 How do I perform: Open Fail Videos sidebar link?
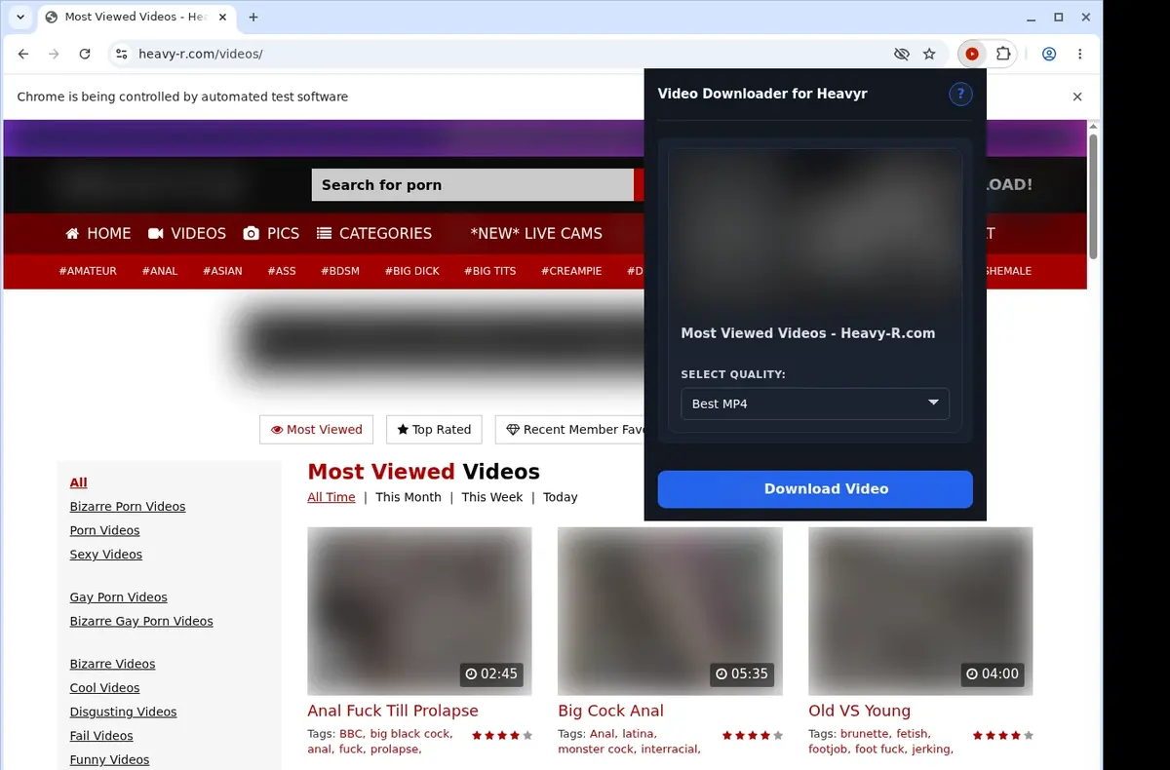[101, 736]
